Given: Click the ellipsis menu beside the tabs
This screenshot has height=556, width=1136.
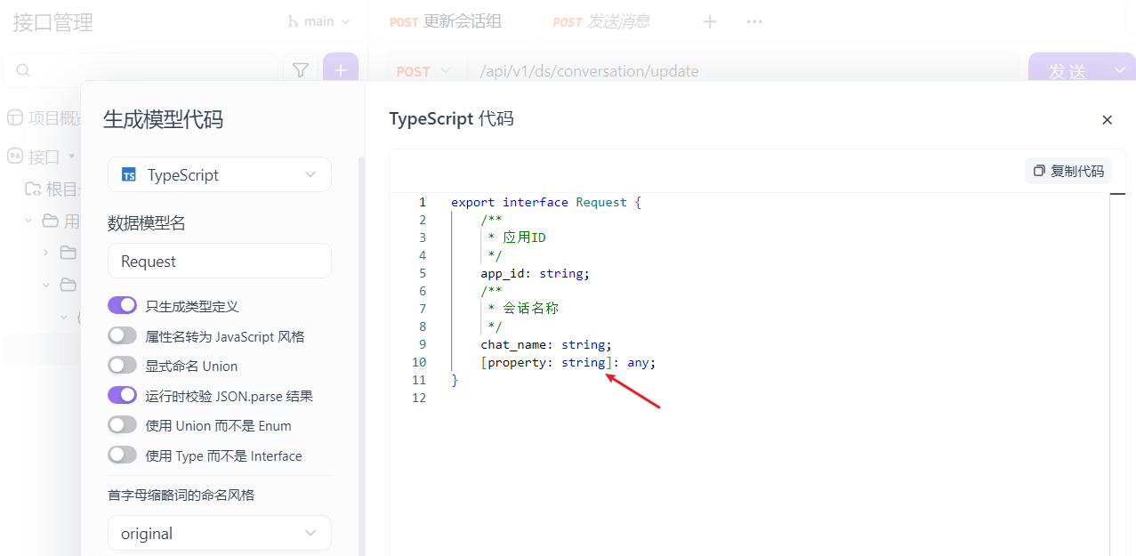Looking at the screenshot, I should tap(753, 21).
